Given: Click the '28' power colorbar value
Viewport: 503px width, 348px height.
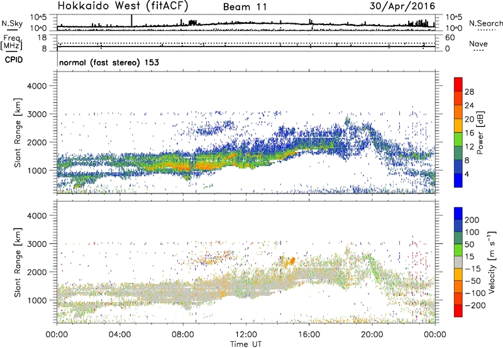Looking at the screenshot, I should click(469, 92).
